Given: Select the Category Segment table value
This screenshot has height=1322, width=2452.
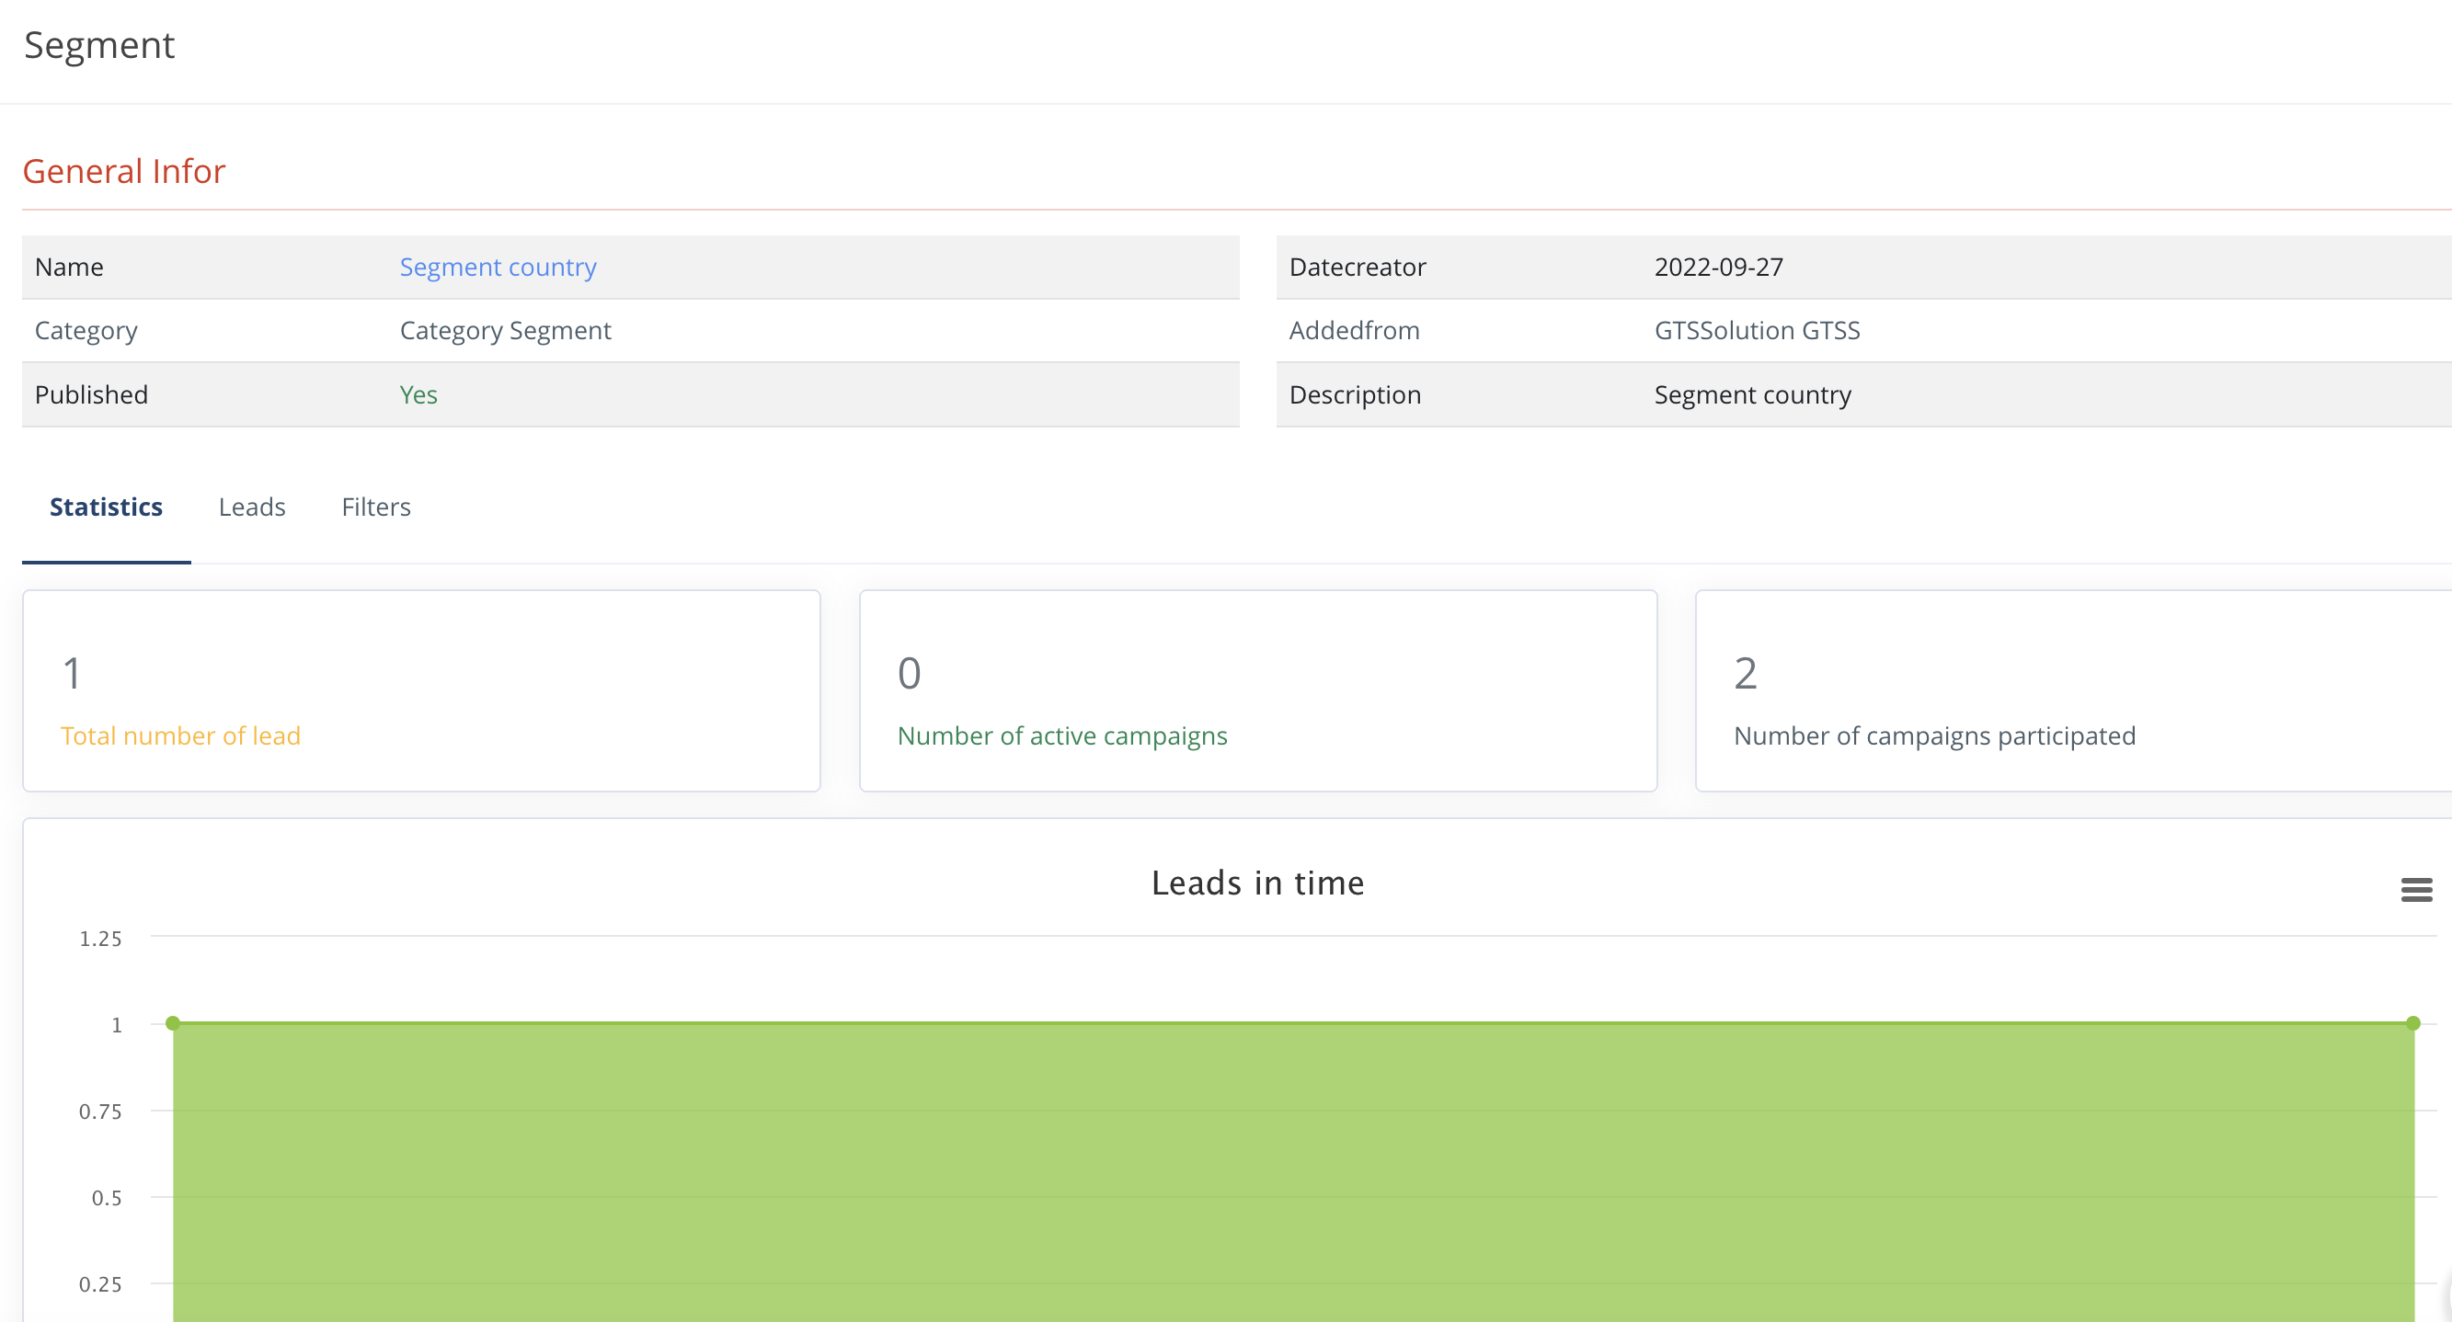Looking at the screenshot, I should [505, 330].
